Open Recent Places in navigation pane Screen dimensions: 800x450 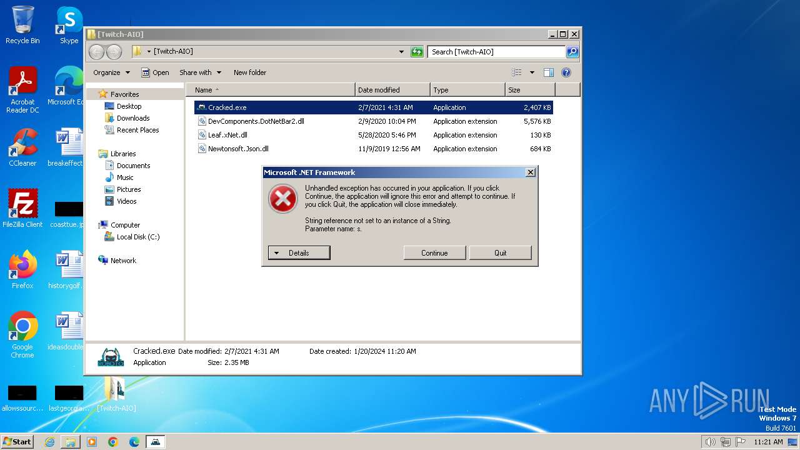[137, 130]
